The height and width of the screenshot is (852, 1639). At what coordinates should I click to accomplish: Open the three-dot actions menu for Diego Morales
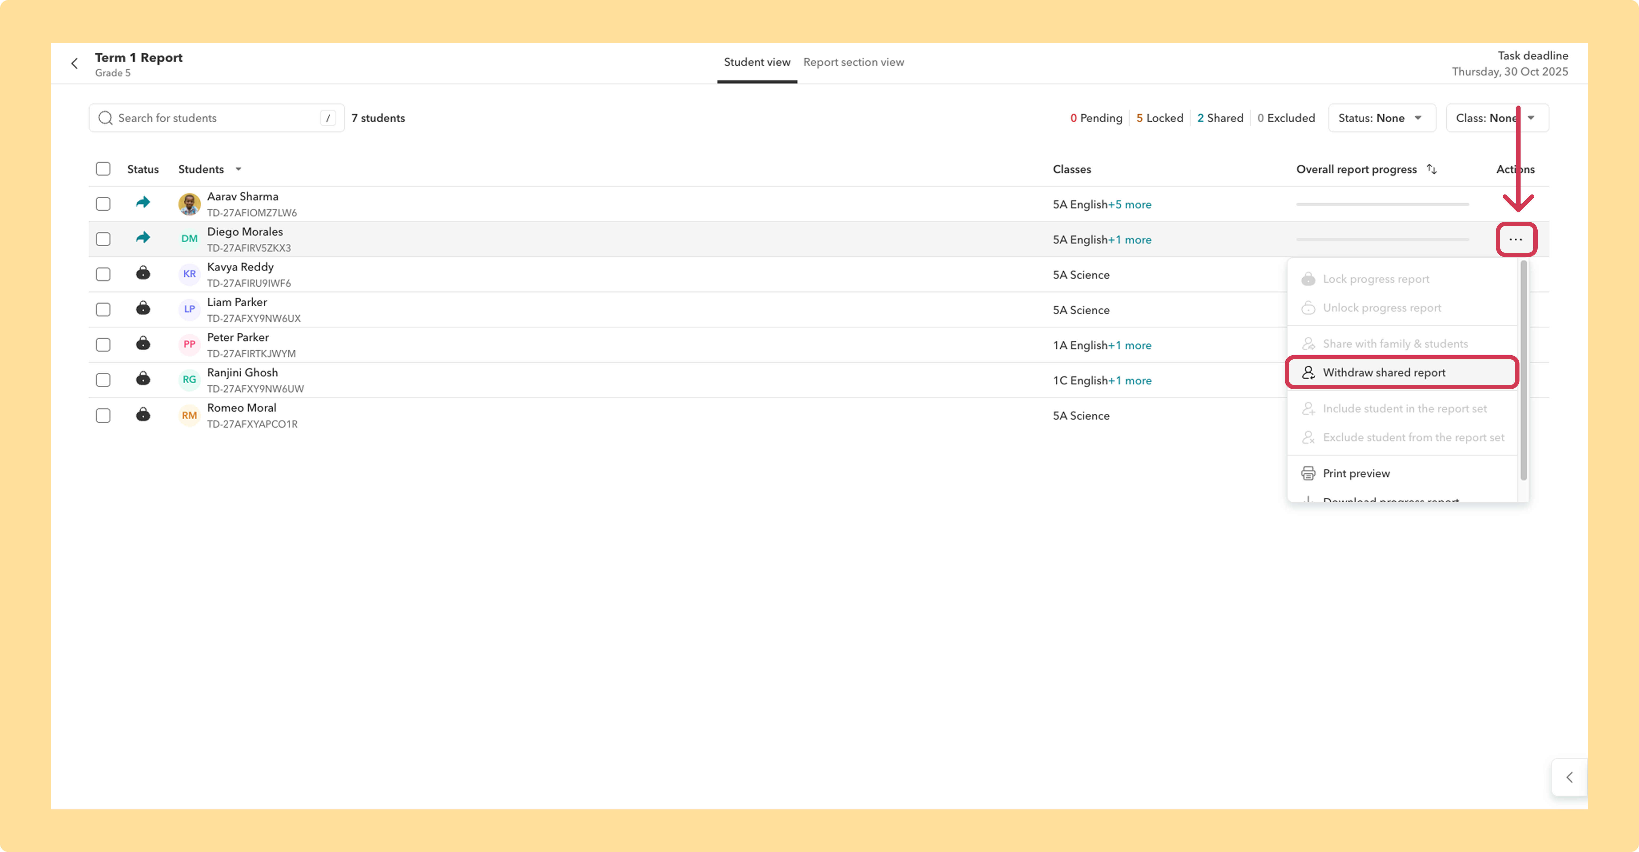pyautogui.click(x=1516, y=240)
